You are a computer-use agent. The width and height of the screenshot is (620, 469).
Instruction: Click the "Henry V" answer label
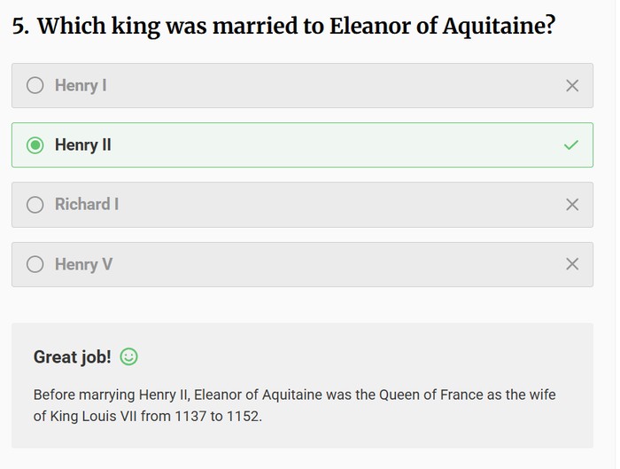83,264
